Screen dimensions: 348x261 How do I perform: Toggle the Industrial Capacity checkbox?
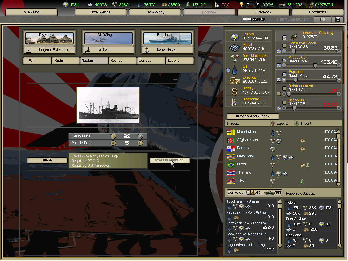(284, 37)
